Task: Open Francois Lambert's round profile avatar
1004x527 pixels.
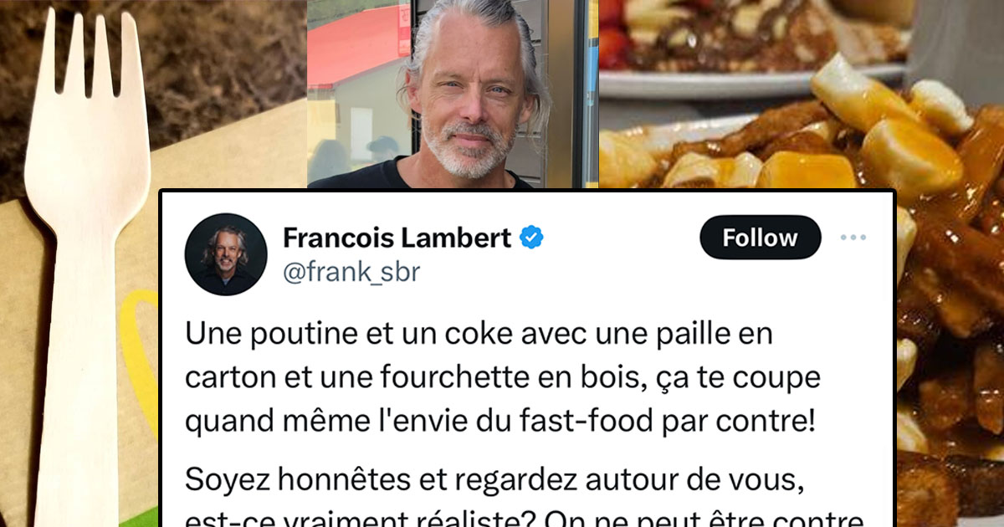Action: [226, 253]
